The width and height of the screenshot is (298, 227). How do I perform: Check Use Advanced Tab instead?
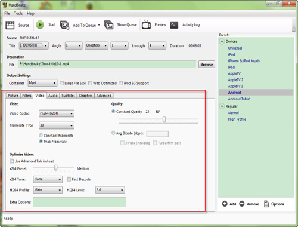[12, 161]
